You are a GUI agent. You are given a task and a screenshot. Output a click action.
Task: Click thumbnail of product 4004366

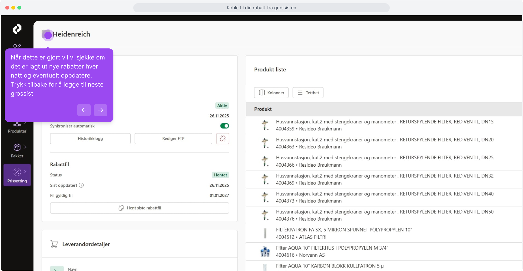(x=265, y=161)
